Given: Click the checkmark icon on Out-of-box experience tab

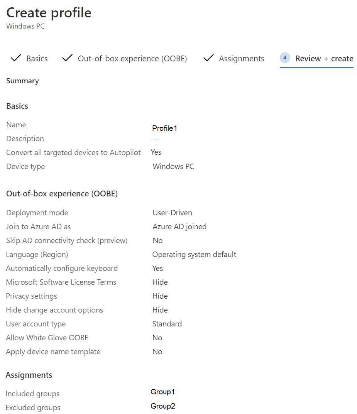Looking at the screenshot, I should point(67,58).
